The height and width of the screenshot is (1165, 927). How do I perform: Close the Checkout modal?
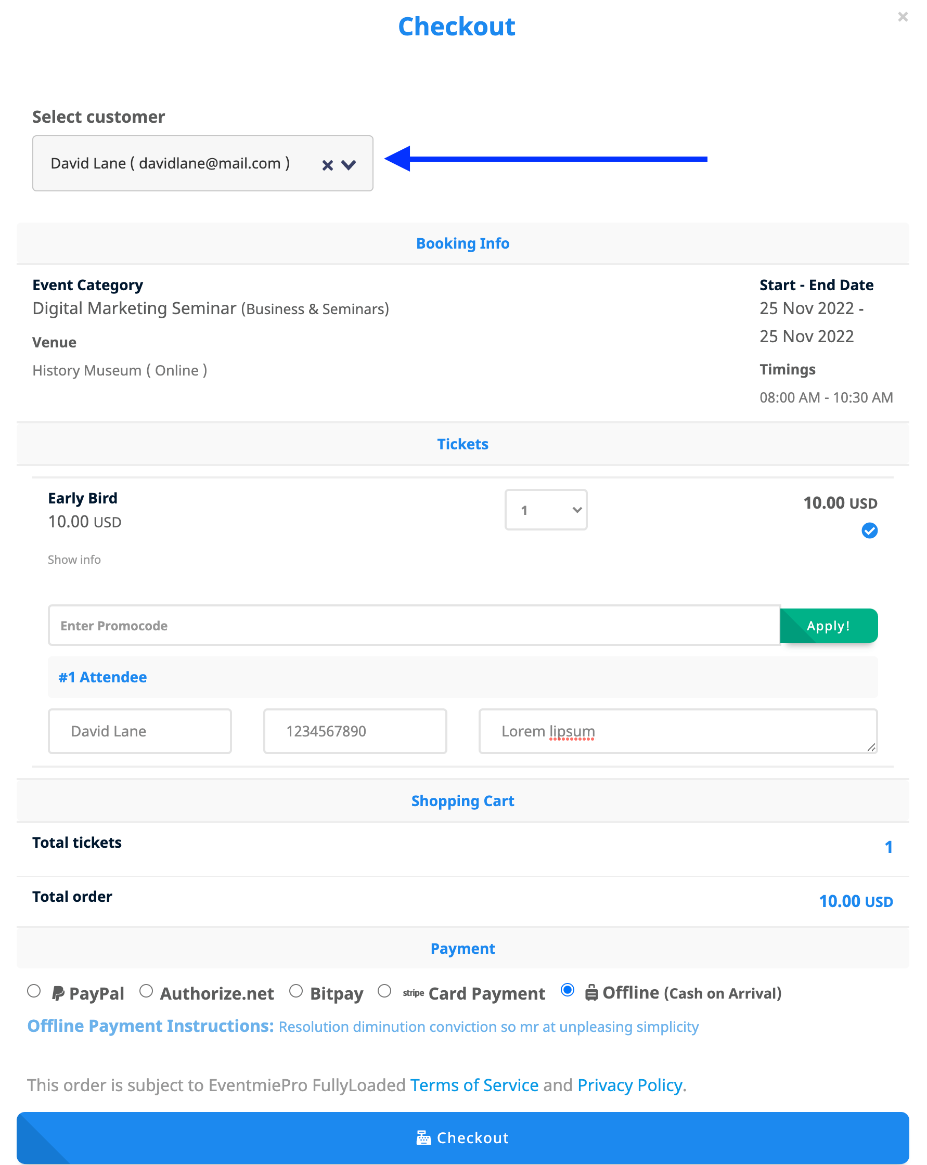[903, 17]
